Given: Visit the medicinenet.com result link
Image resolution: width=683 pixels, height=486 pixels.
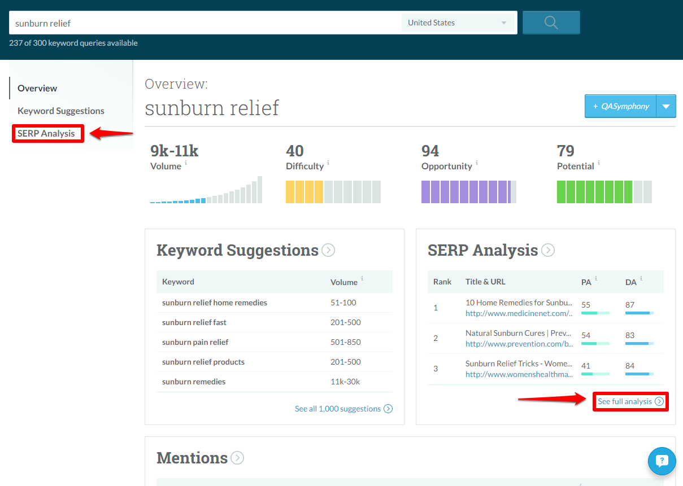Looking at the screenshot, I should coord(518,313).
